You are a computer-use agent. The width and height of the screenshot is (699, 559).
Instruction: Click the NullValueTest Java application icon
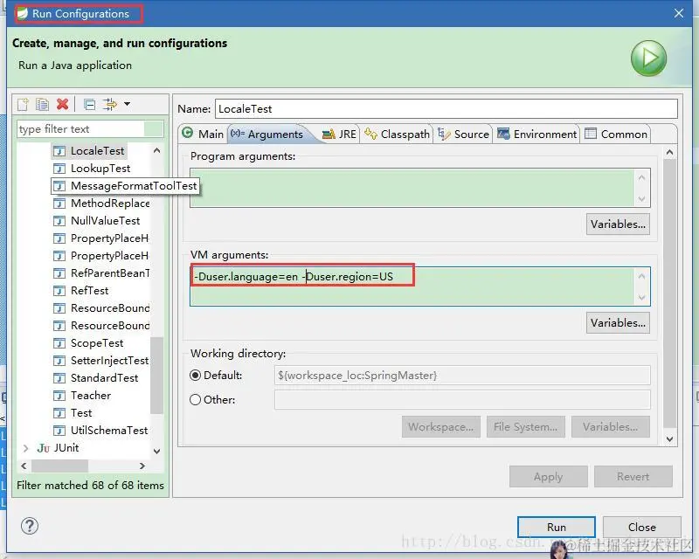click(x=59, y=221)
